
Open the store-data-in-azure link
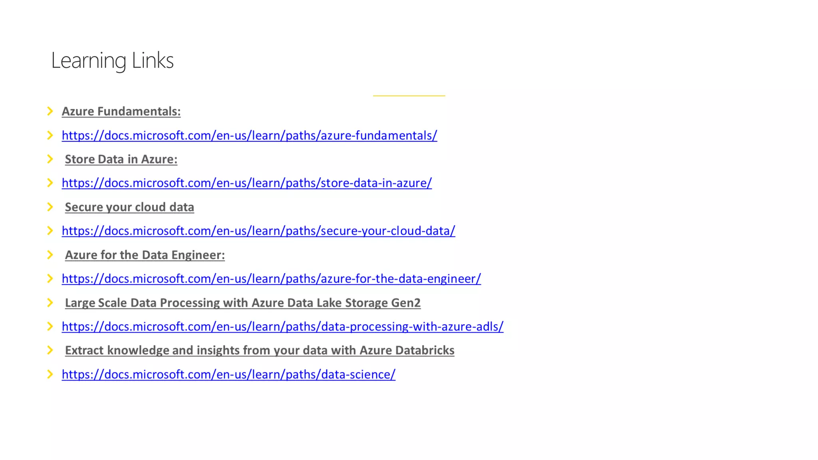point(246,183)
